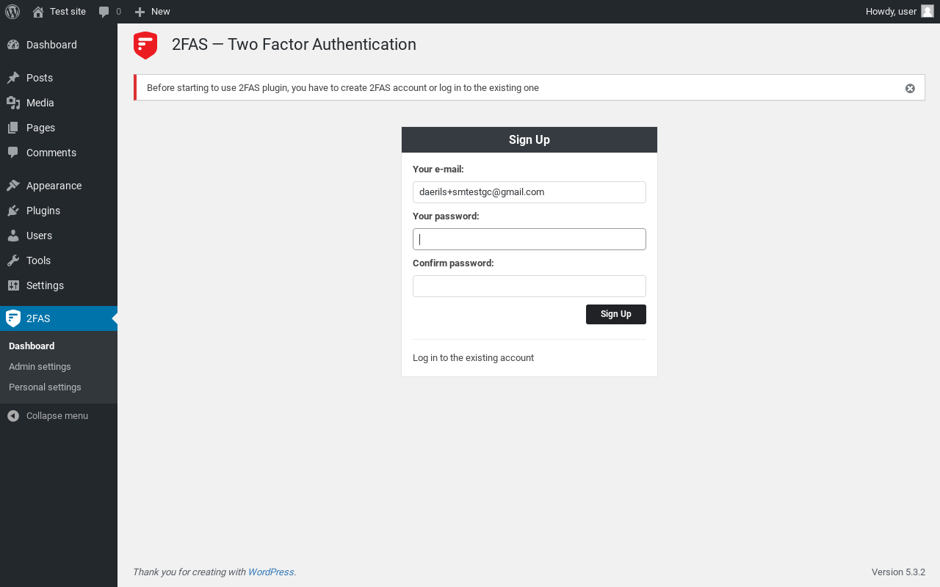
Task: Click the plus New icon in admin bar
Action: tap(140, 12)
